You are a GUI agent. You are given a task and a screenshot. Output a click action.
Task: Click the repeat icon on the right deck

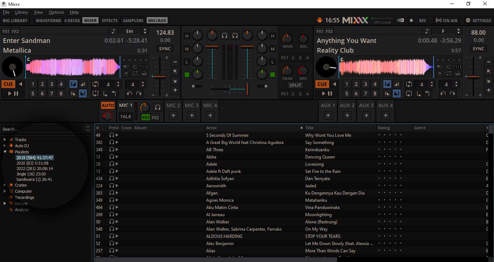coord(449,73)
